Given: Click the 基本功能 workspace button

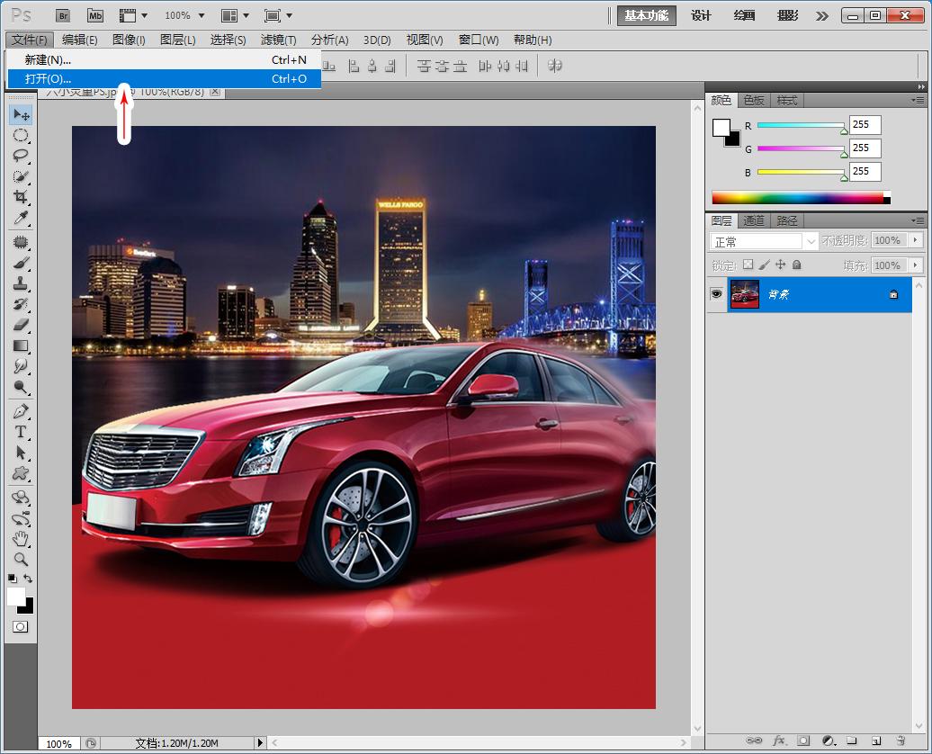Looking at the screenshot, I should coord(647,15).
